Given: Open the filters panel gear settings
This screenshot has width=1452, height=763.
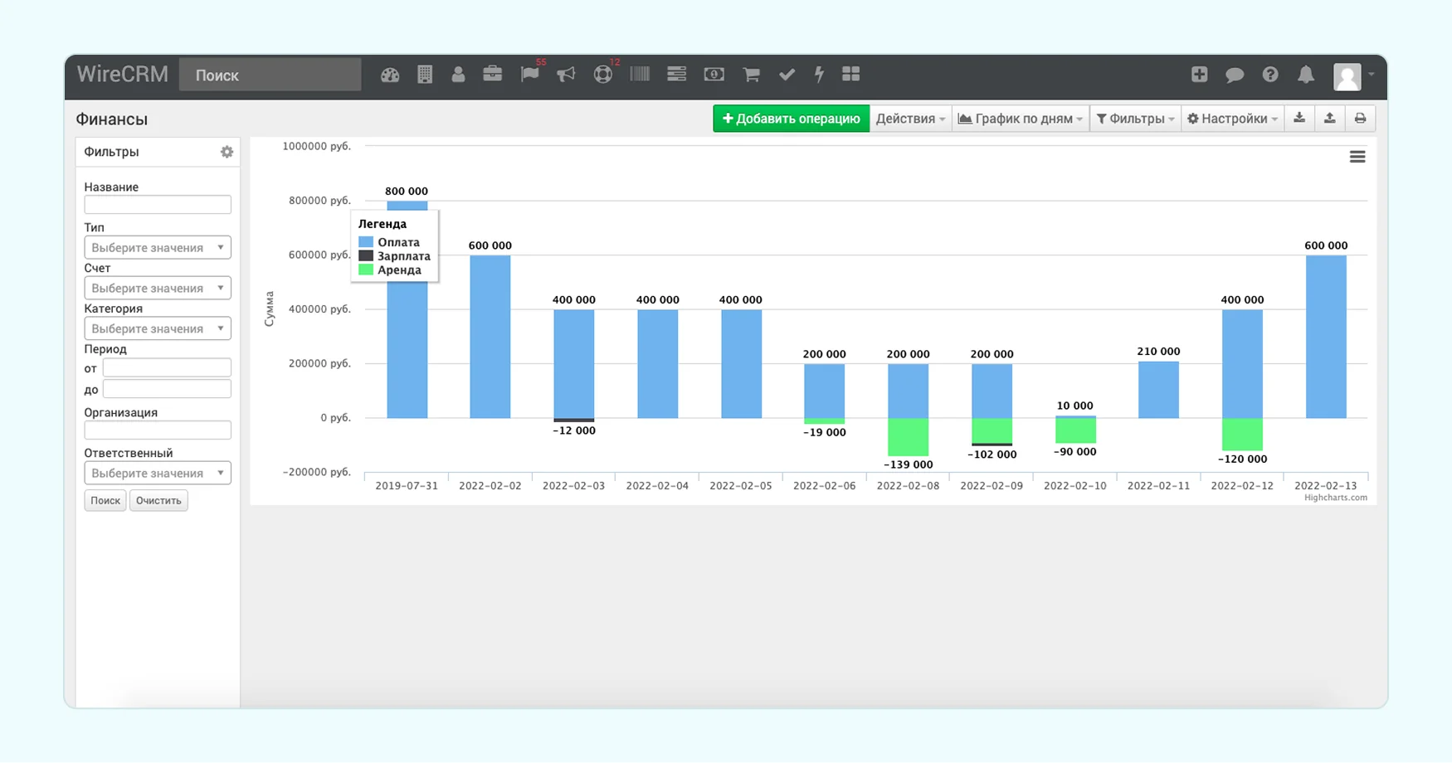Looking at the screenshot, I should pyautogui.click(x=227, y=152).
